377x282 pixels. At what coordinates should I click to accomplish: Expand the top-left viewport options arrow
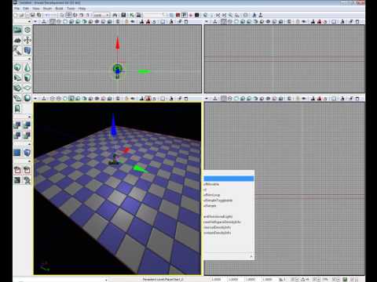click(35, 22)
